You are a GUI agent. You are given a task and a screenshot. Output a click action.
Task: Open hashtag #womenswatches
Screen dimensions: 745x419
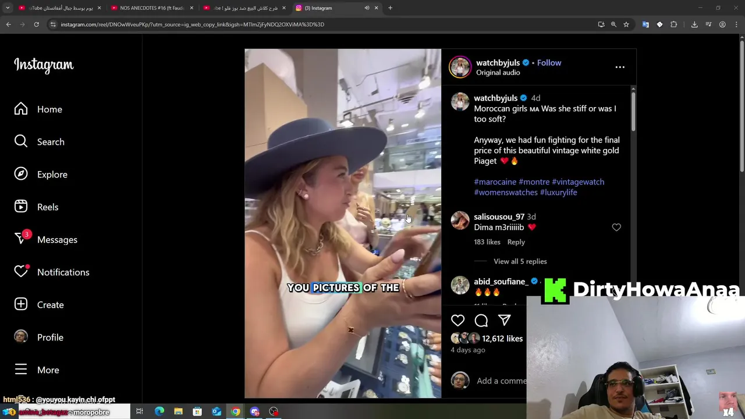pyautogui.click(x=506, y=192)
